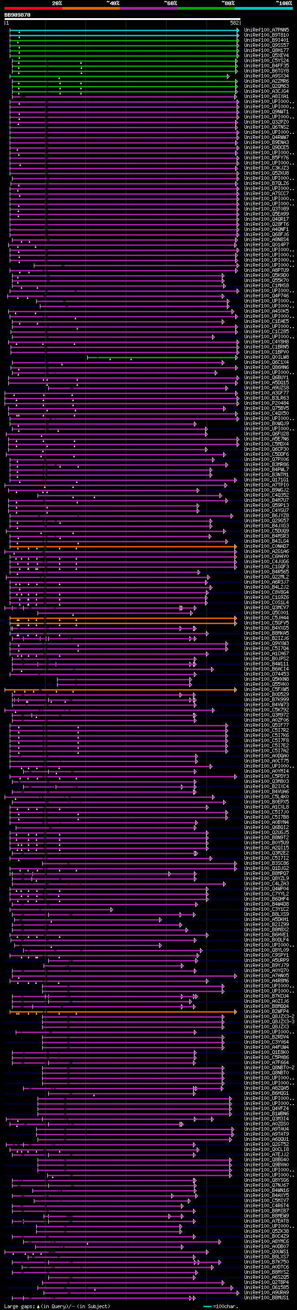Viewport: 297px width, 1310px height.
Task: Click hit UniRef100_B5FY76
Action: coord(266,158)
